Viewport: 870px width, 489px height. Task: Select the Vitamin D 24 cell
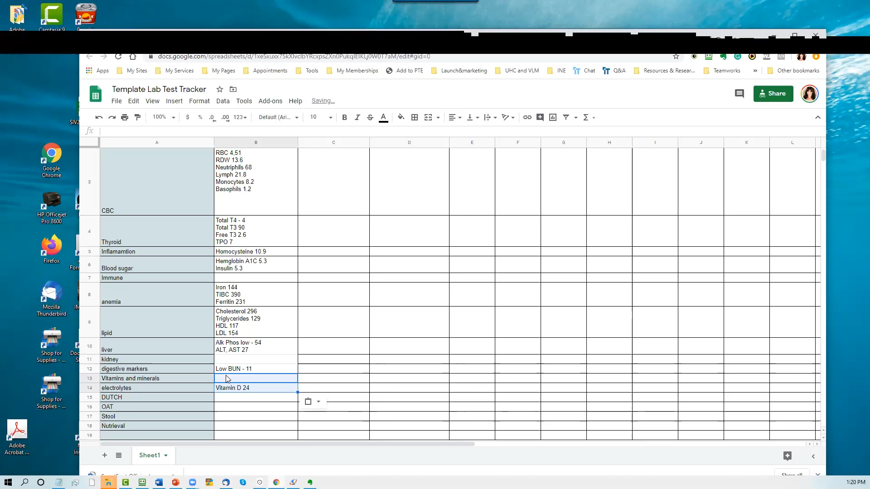click(256, 388)
